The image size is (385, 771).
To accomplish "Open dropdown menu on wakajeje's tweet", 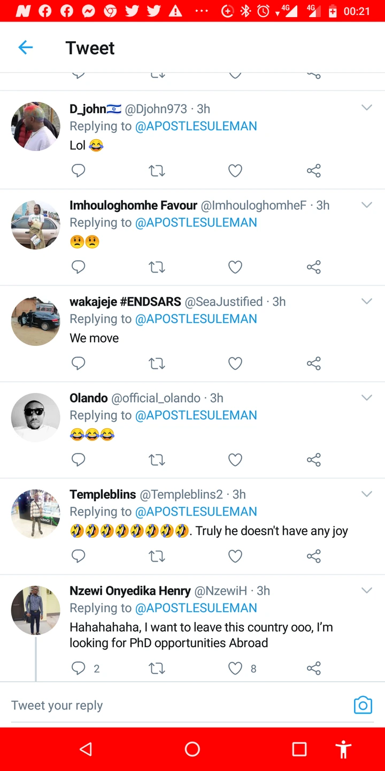I will tap(367, 301).
